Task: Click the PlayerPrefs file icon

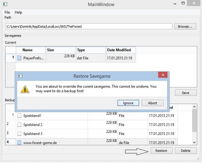Action: 20,58
